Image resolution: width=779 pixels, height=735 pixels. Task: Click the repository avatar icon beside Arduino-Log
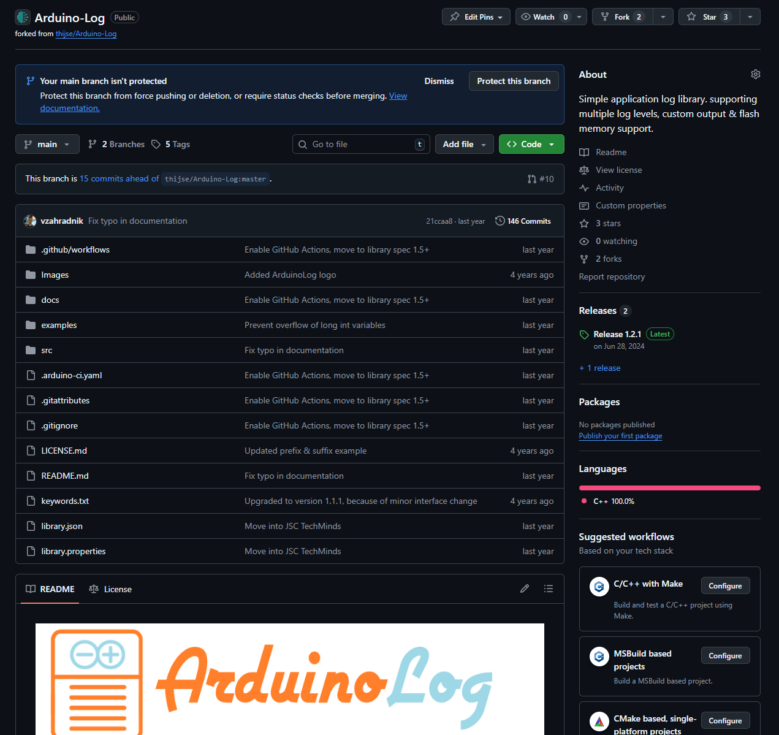(23, 17)
